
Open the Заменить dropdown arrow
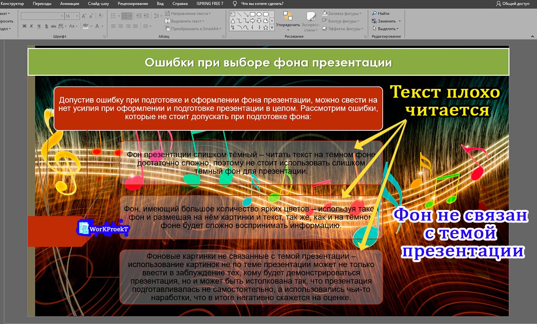pos(400,21)
